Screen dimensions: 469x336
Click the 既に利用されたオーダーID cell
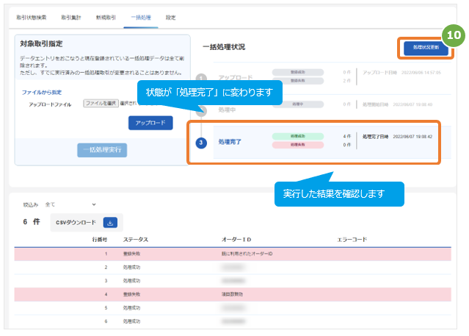(247, 254)
